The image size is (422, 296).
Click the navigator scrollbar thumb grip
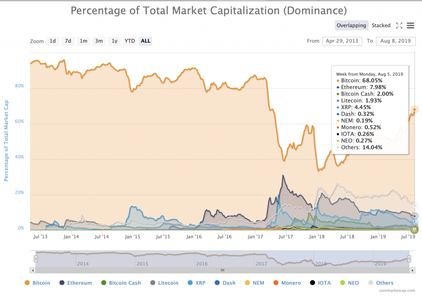[x=223, y=270]
